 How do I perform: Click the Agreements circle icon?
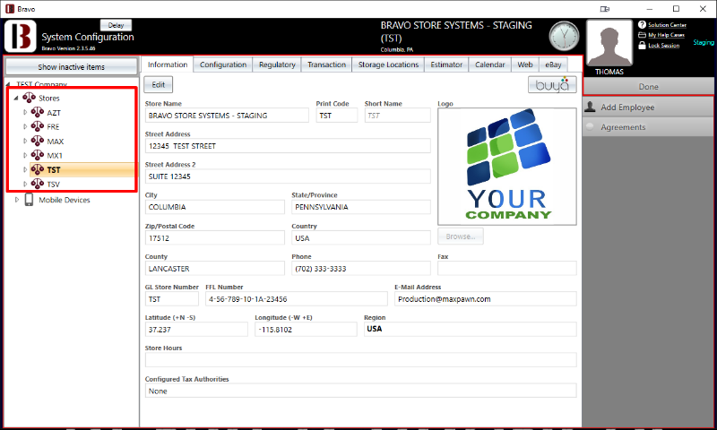(x=590, y=126)
